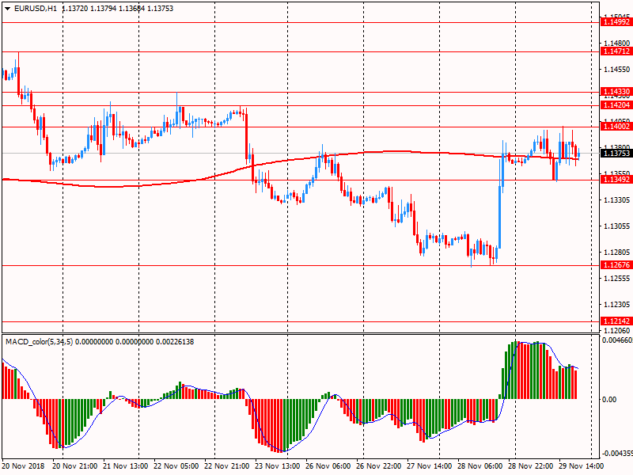This screenshot has width=633, height=475.
Task: Click the 1.12305 price scale value
Action: point(616,305)
